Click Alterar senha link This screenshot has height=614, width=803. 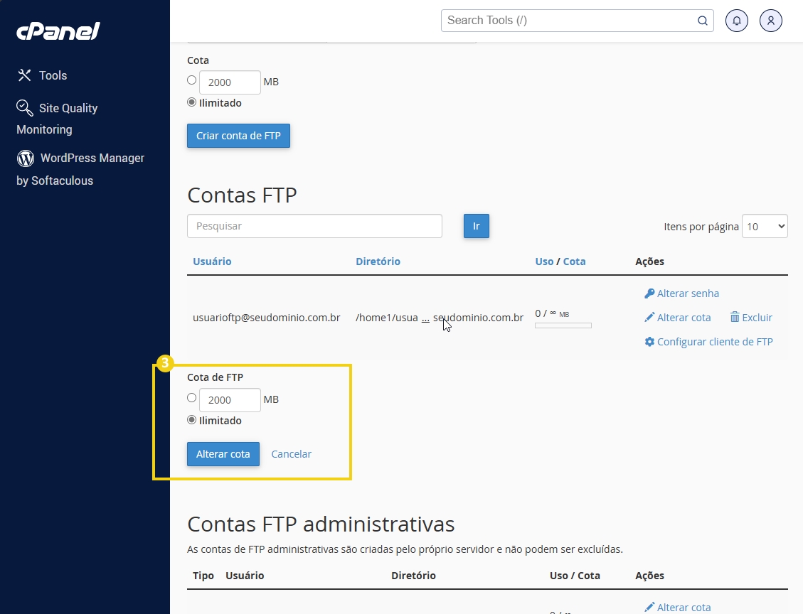click(x=688, y=293)
